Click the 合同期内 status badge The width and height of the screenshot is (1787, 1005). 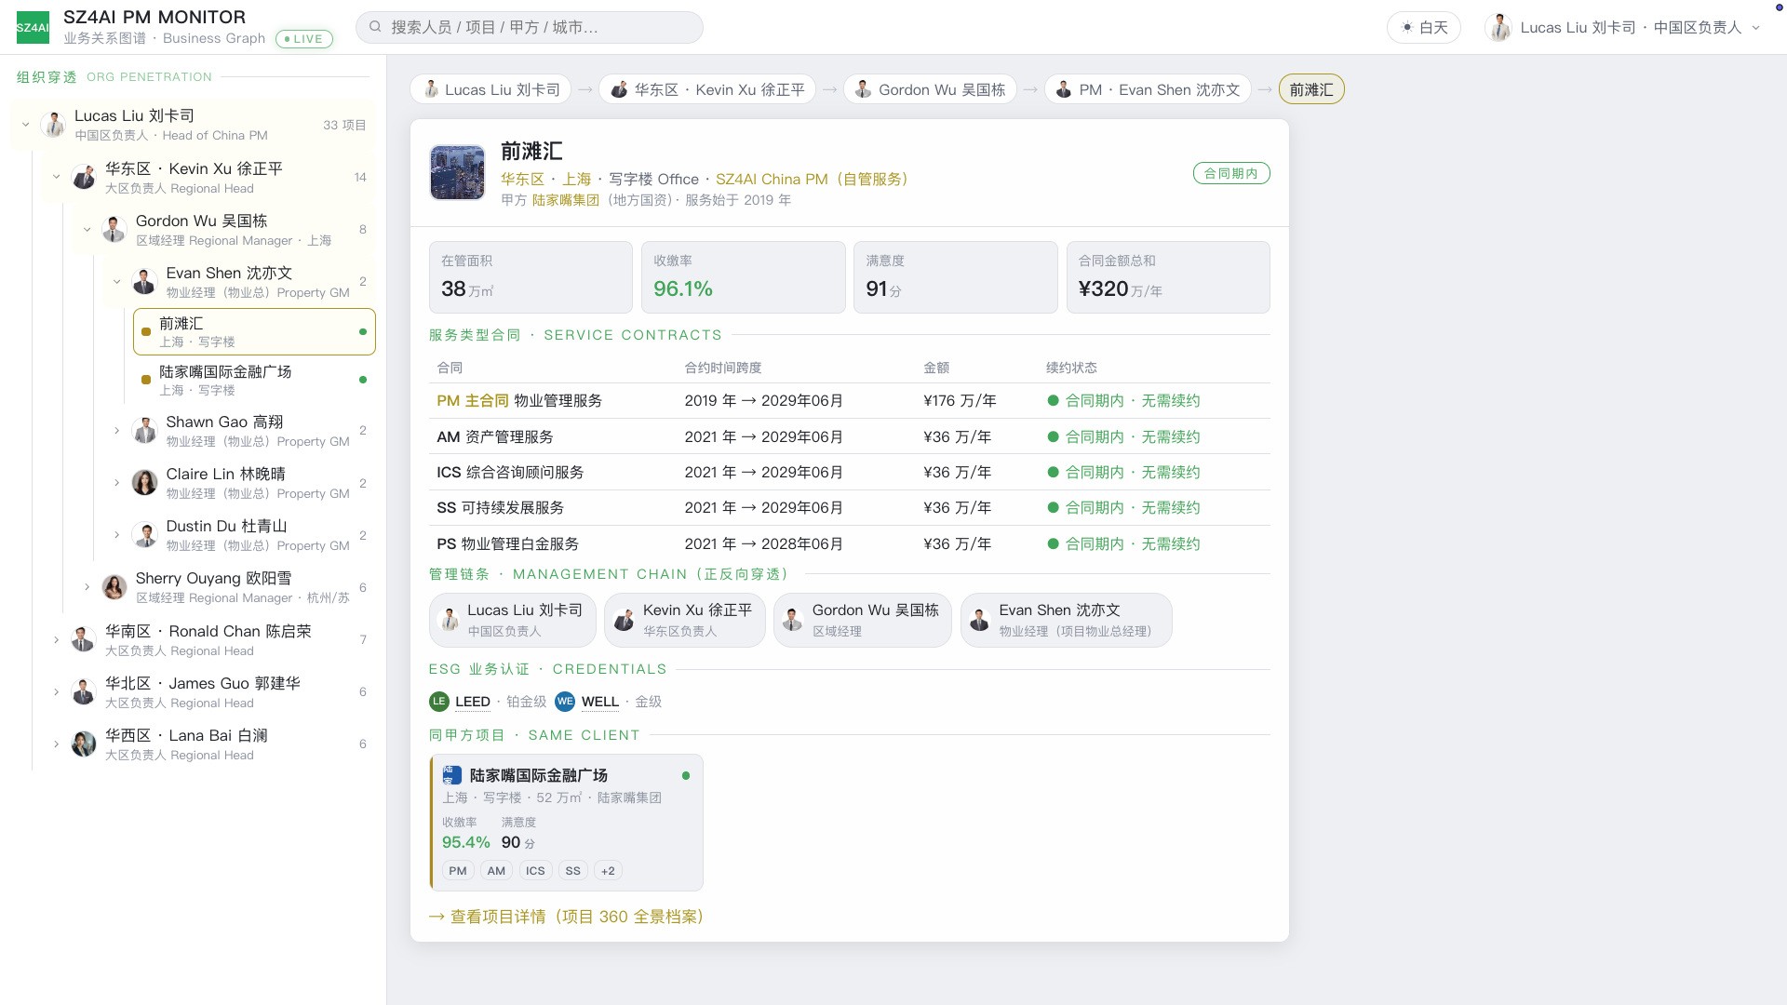click(1231, 173)
